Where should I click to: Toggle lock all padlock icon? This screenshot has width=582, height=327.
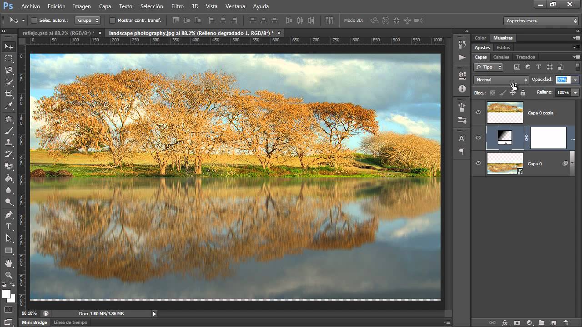[522, 93]
